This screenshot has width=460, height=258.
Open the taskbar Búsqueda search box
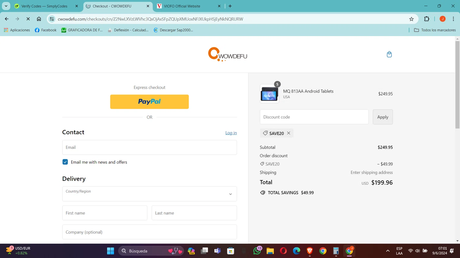pyautogui.click(x=151, y=251)
